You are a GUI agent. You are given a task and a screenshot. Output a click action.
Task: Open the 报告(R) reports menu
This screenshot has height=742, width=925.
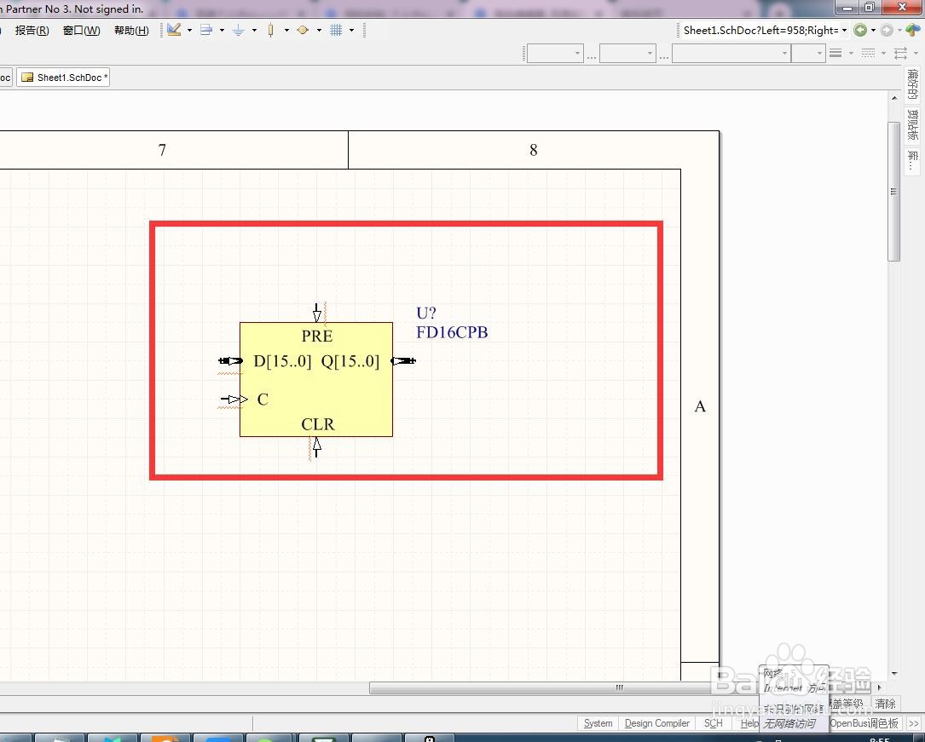pos(32,30)
